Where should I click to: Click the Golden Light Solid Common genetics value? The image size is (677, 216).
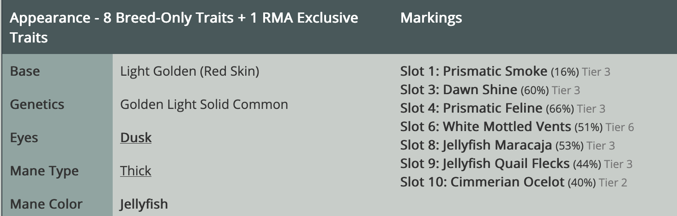(204, 105)
